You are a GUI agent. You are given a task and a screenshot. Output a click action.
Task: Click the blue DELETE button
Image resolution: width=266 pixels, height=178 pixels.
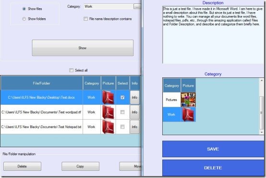[213, 168]
